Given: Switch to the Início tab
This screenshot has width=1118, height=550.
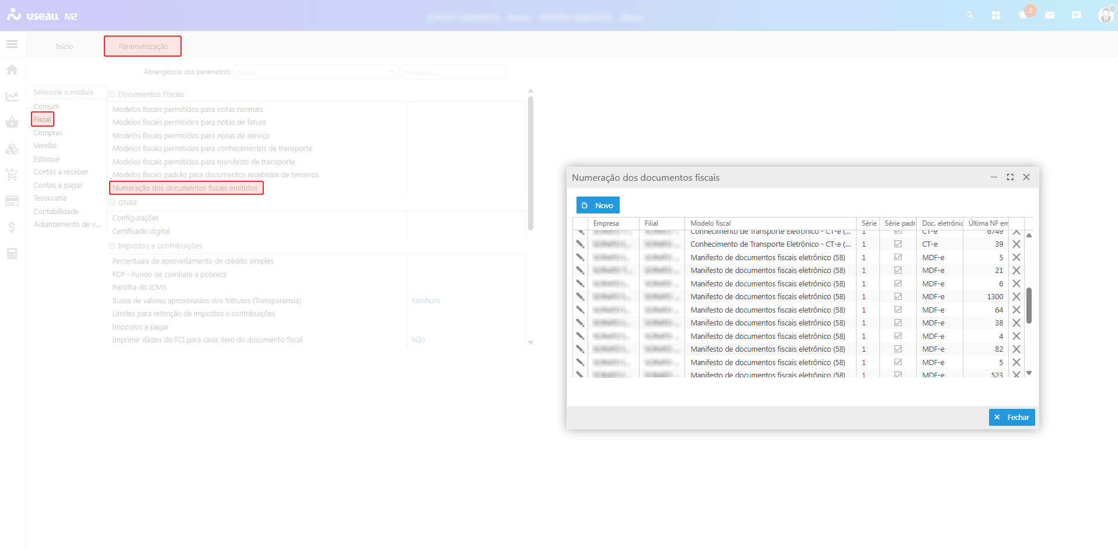Looking at the screenshot, I should 64,47.
